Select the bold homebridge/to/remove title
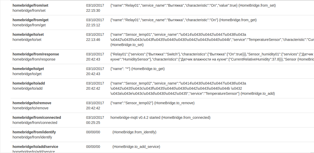Image resolution: width=314 pixels, height=153 pixels. [32, 103]
